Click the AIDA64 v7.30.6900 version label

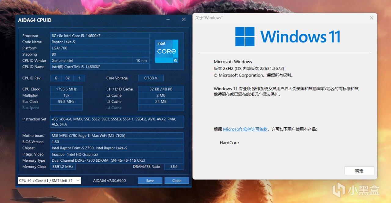[109, 181]
